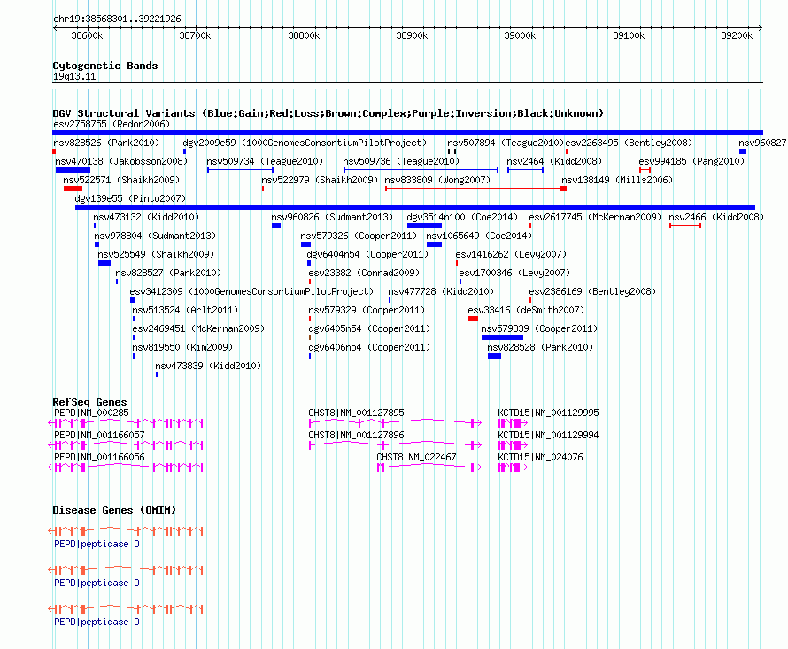Viewport: 788px width, 649px height.
Task: Select the nsv579339 (Cooper2011) label
Action: pos(539,328)
